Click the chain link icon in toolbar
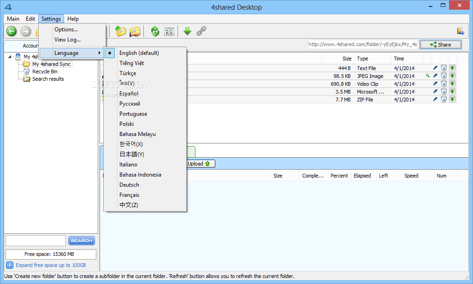Screen dimensions: 473x284 [201, 31]
